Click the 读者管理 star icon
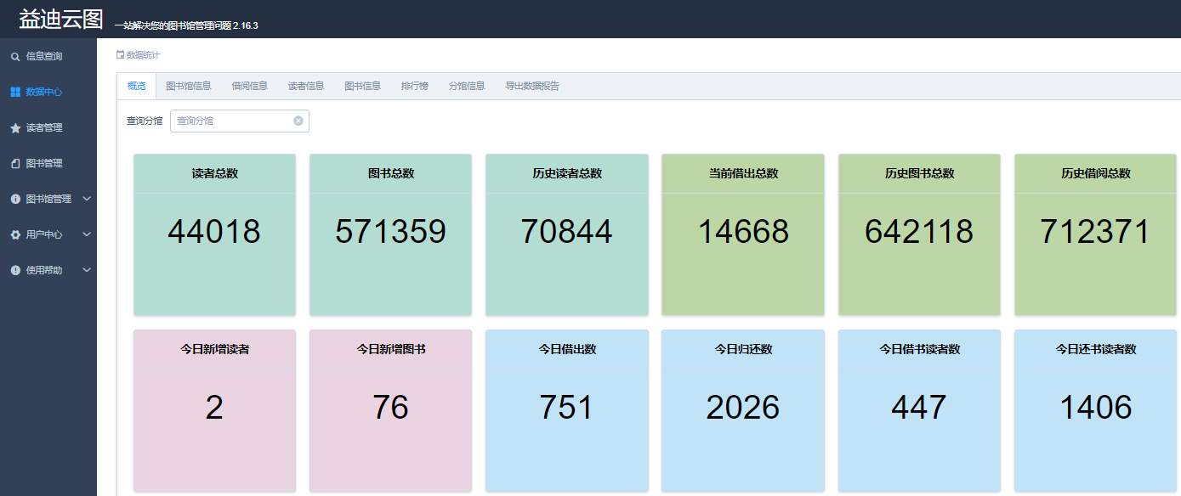This screenshot has height=496, width=1181. [x=15, y=128]
